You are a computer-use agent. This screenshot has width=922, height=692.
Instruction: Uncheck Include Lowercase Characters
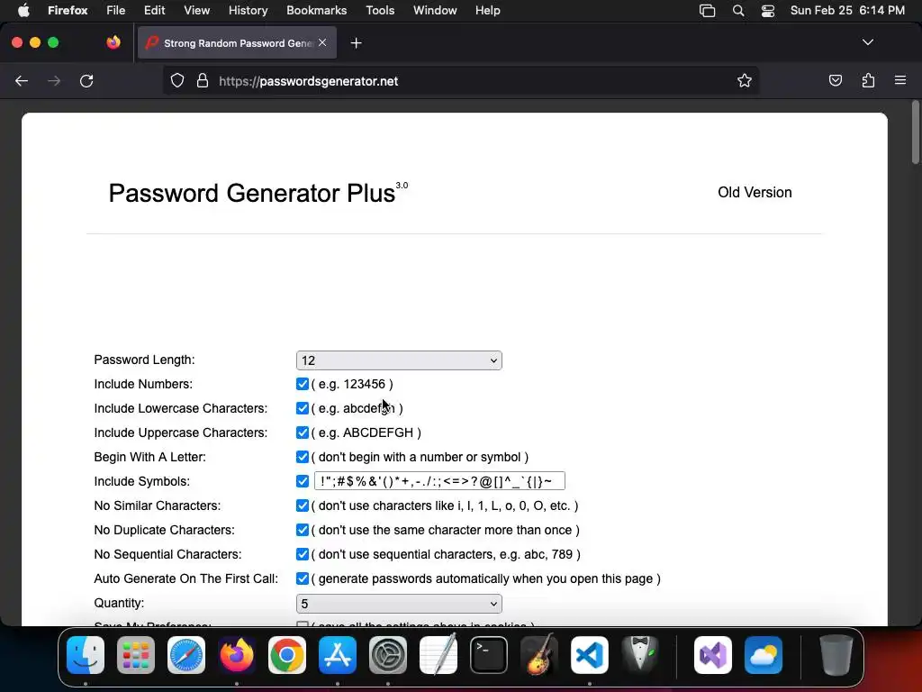click(x=303, y=408)
